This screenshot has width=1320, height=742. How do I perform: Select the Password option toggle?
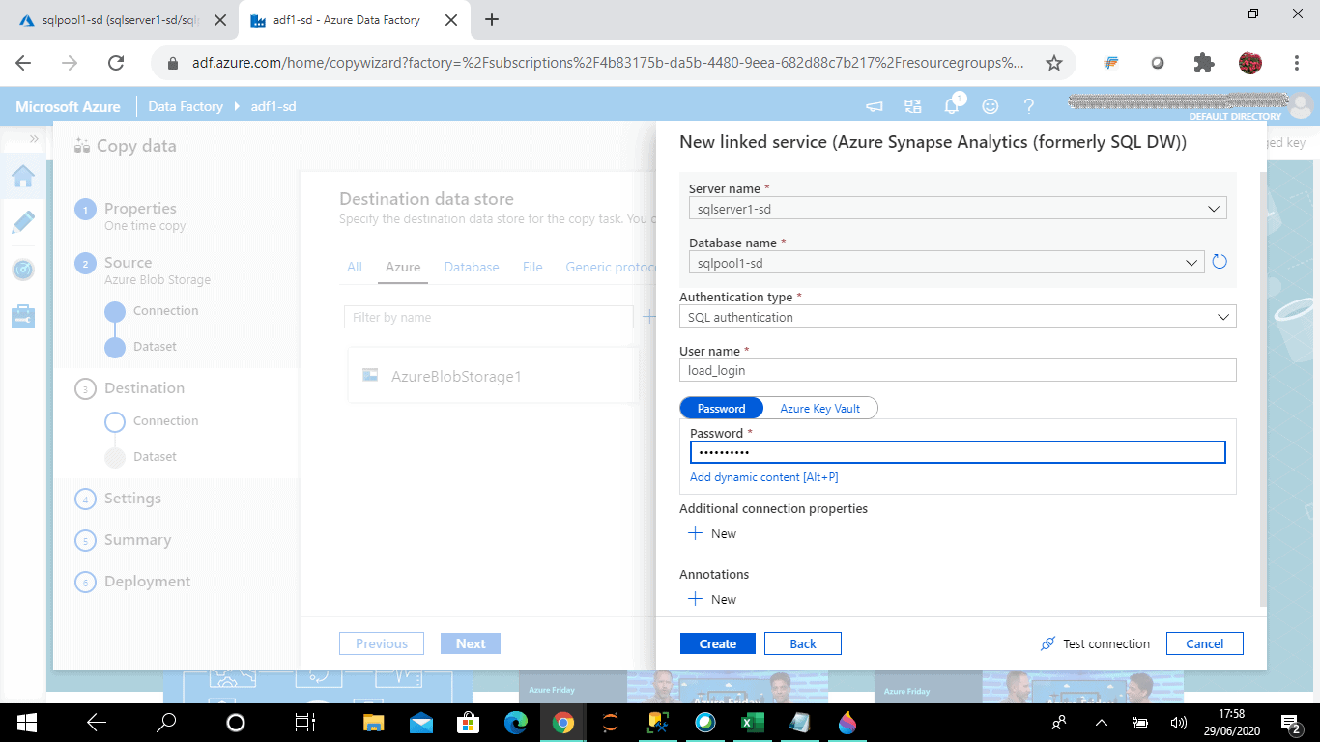click(x=722, y=408)
